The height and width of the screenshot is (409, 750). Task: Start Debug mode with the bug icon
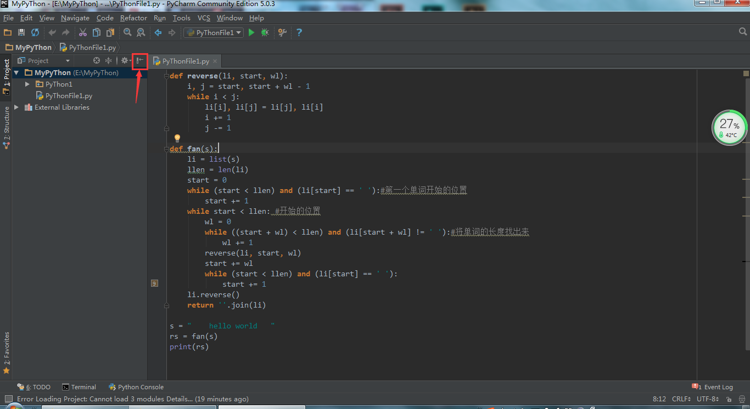(265, 32)
